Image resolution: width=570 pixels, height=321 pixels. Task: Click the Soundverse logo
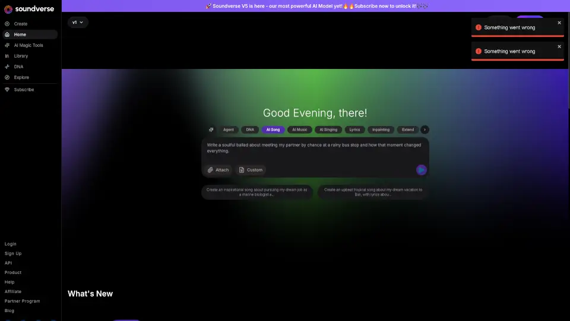coord(29,9)
